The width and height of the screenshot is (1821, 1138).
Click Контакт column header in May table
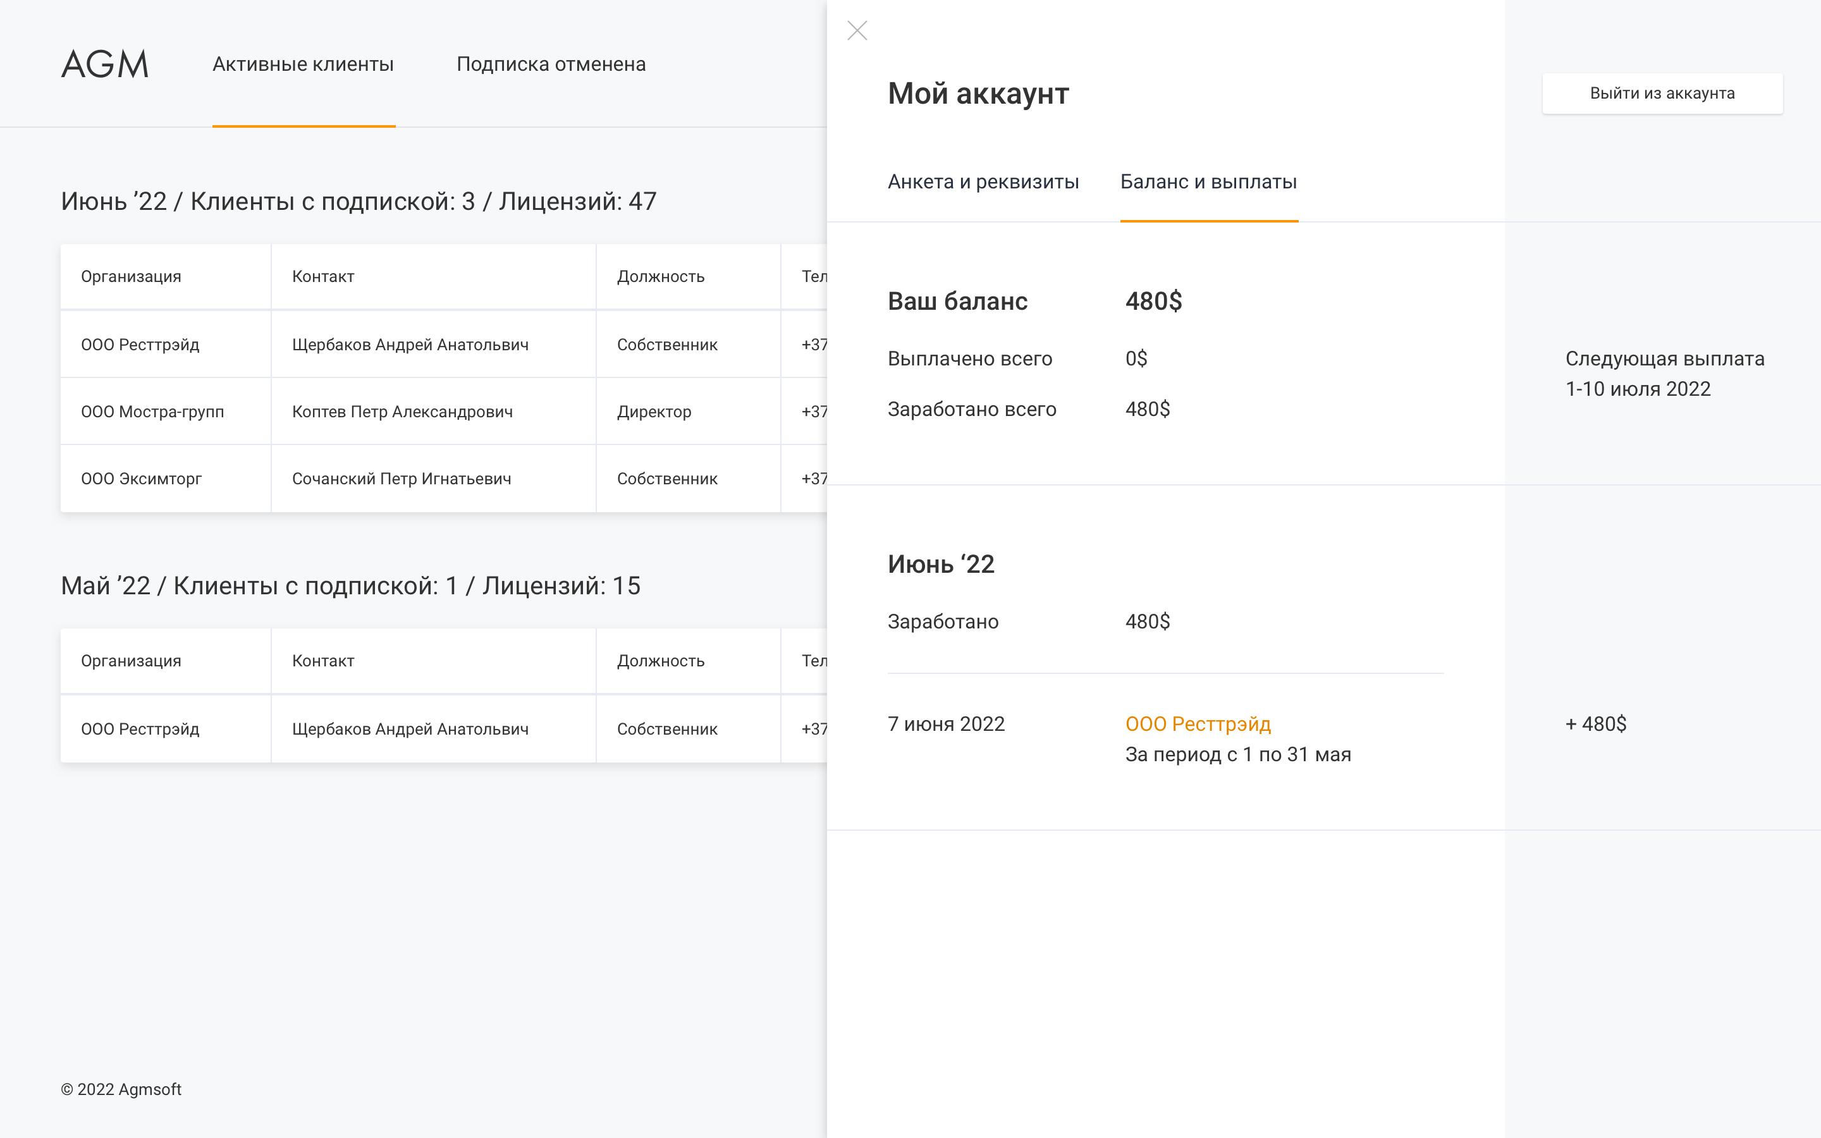pyautogui.click(x=323, y=661)
